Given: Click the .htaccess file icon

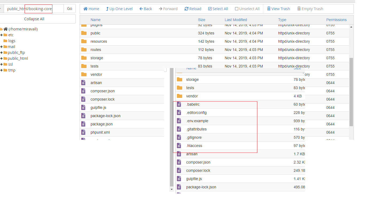Looking at the screenshot, I should (x=179, y=146).
